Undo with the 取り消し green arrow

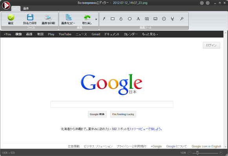87,19
